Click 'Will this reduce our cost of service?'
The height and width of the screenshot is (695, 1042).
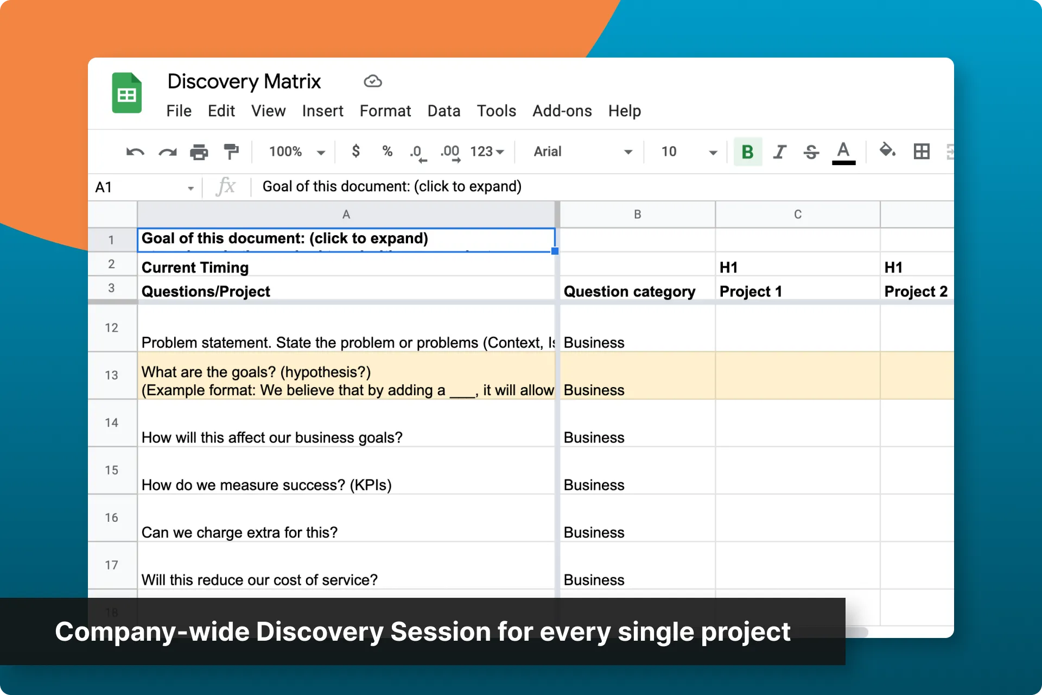pos(346,565)
